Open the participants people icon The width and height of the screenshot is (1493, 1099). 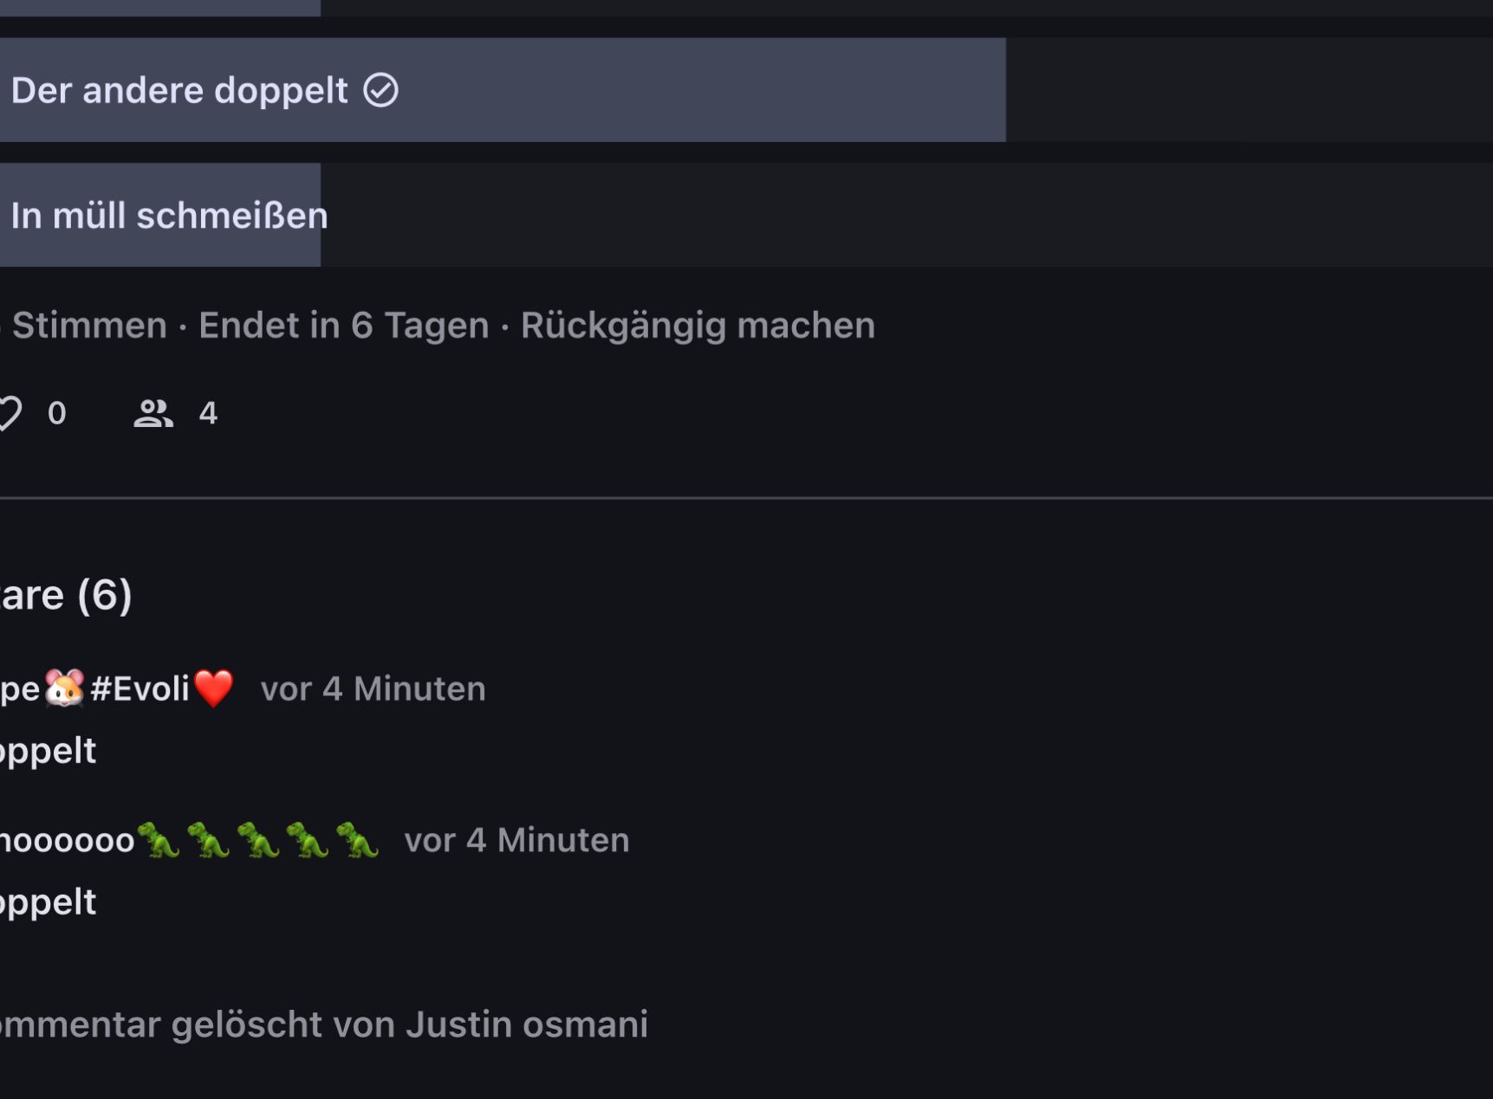[x=153, y=413]
